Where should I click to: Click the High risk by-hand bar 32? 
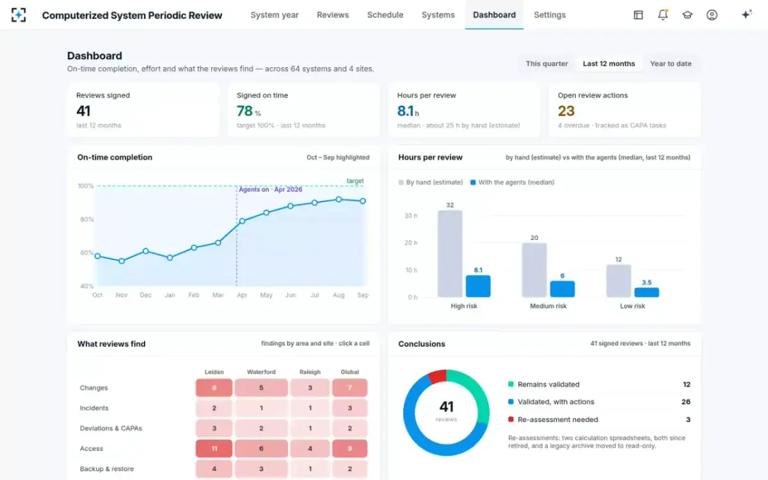point(450,253)
